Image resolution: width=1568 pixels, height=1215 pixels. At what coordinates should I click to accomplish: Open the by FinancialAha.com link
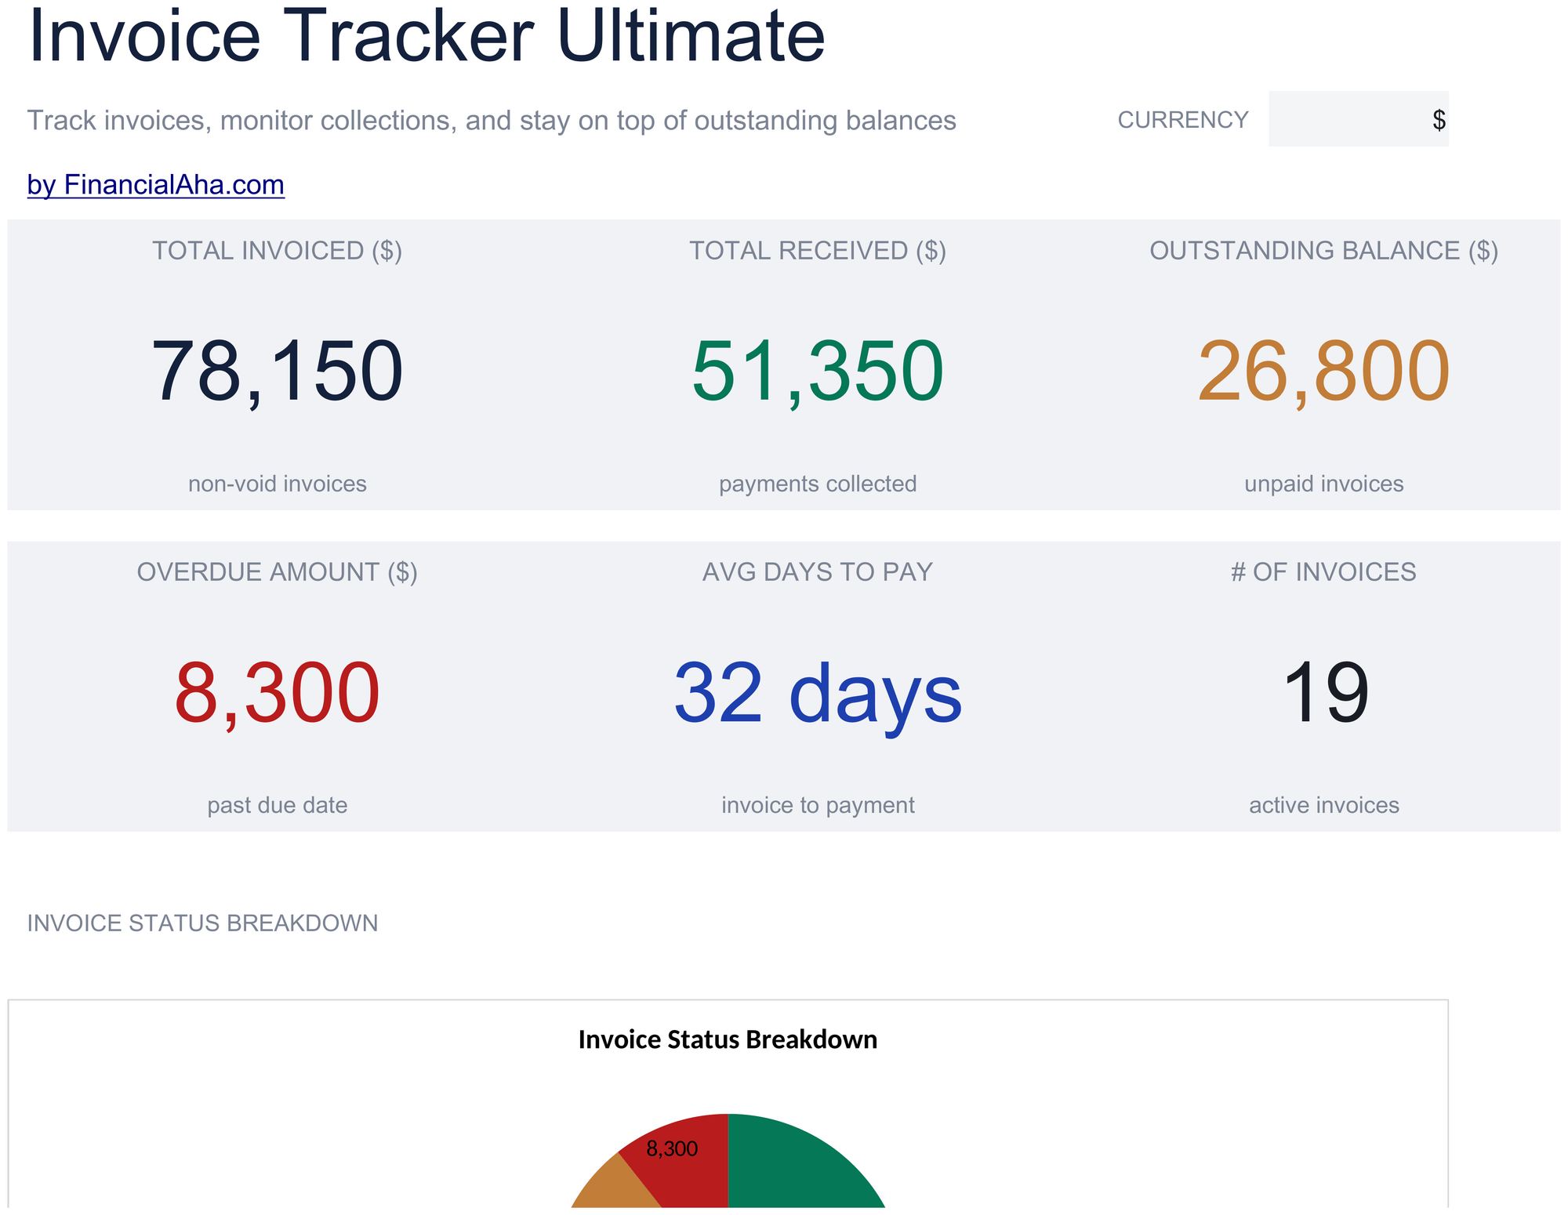tap(155, 185)
